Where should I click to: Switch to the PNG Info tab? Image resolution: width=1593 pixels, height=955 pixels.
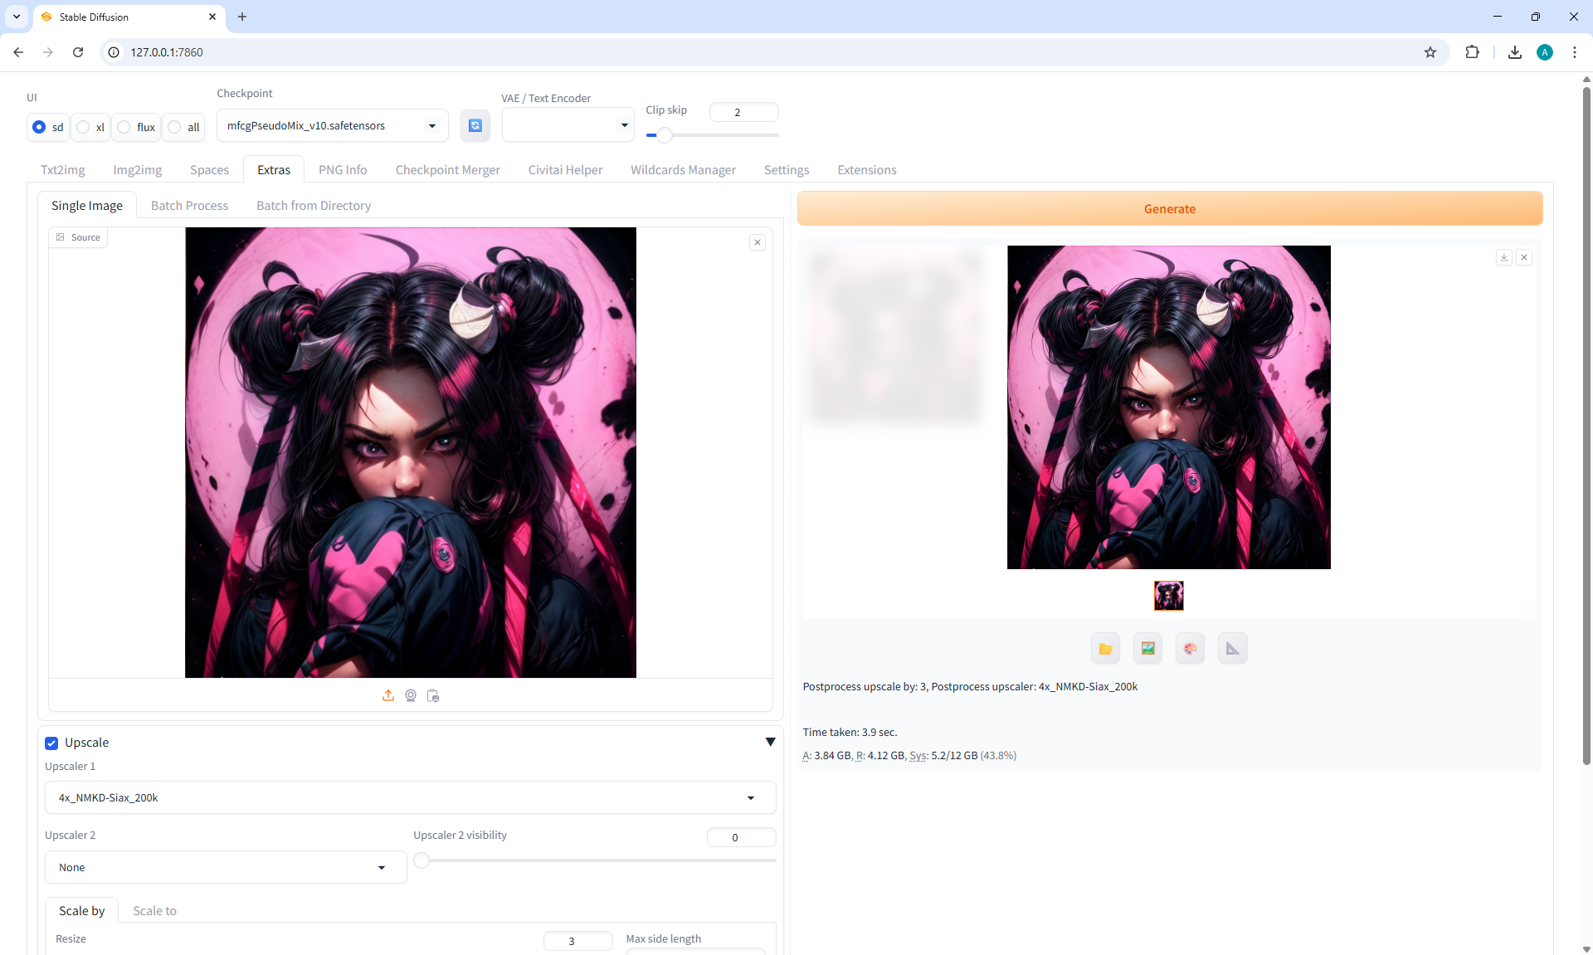[x=343, y=169]
